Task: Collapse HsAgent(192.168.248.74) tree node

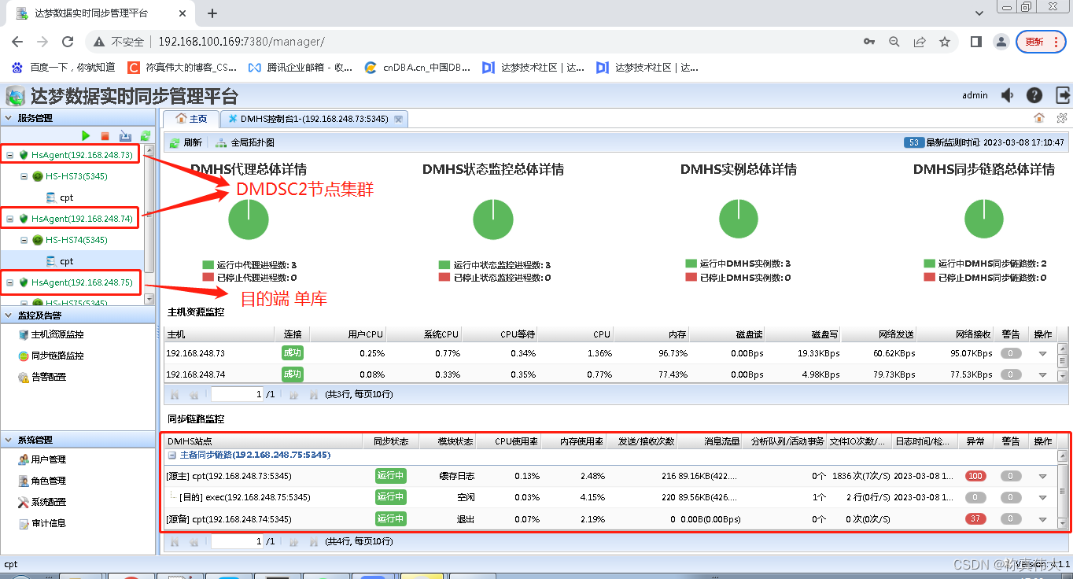Action: click(x=9, y=219)
